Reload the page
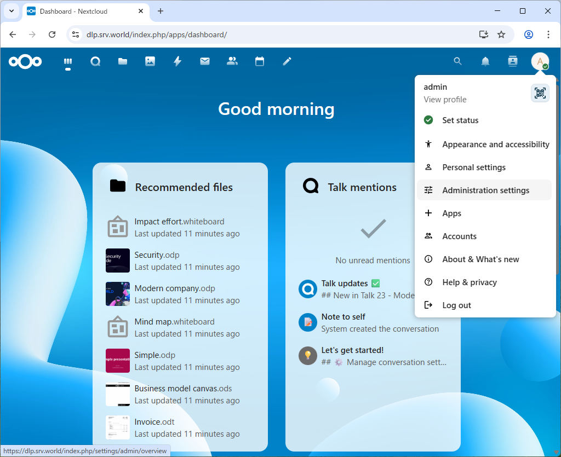The image size is (561, 457). (52, 34)
